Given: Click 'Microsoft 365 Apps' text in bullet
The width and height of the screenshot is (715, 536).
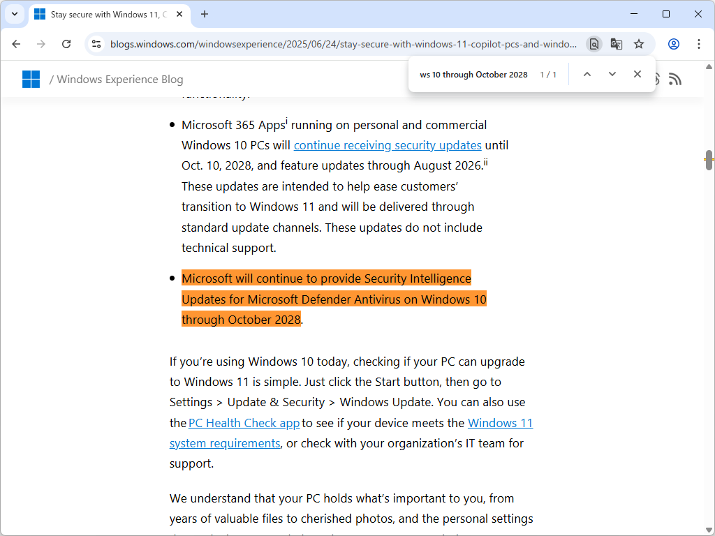Looking at the screenshot, I should point(233,126).
